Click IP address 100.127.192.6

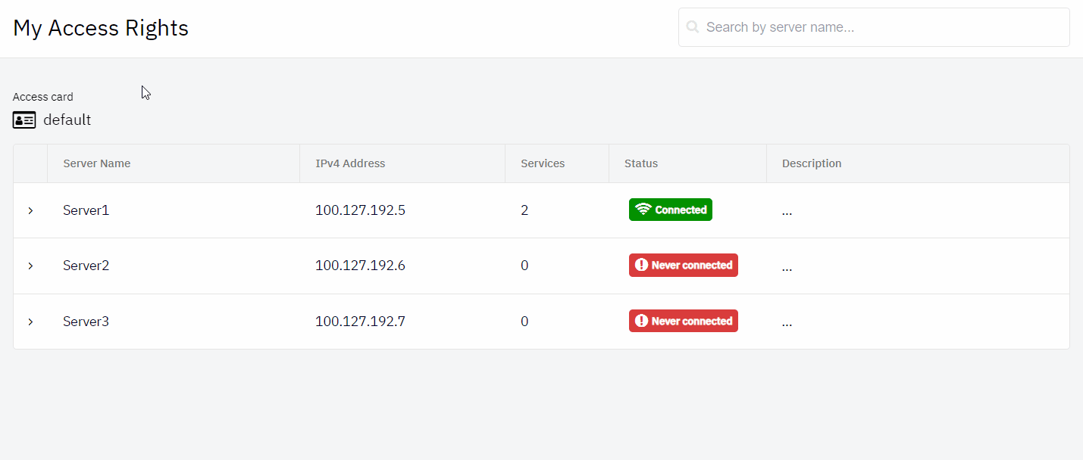tap(361, 266)
